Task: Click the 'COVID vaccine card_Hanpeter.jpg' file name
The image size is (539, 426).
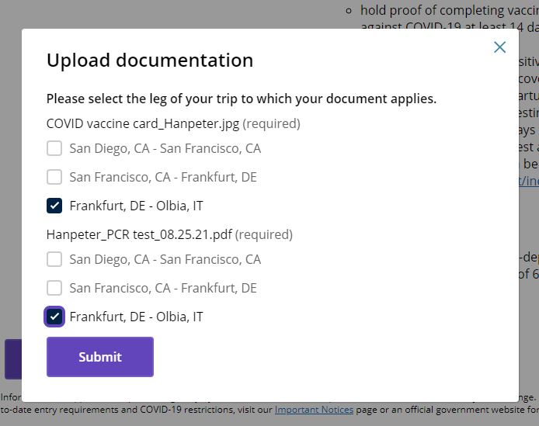Action: (143, 123)
